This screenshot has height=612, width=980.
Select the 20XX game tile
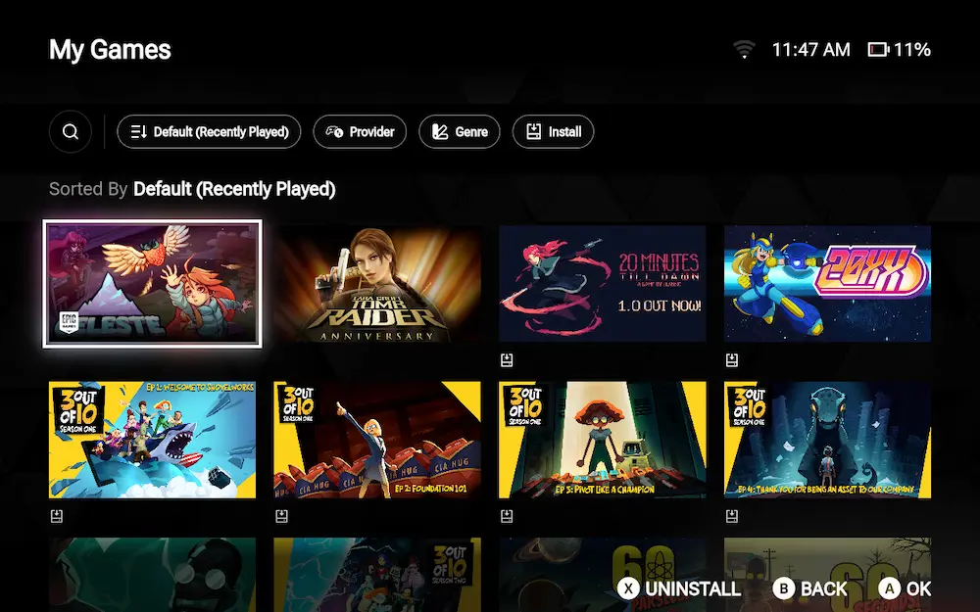pyautogui.click(x=827, y=284)
